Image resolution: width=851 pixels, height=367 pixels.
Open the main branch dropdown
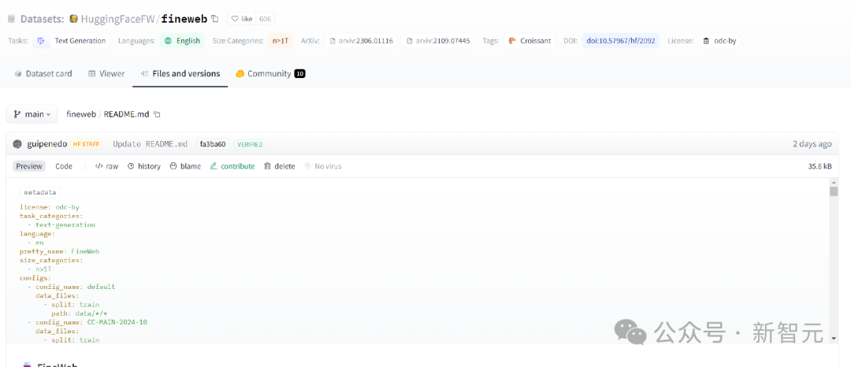(x=32, y=114)
